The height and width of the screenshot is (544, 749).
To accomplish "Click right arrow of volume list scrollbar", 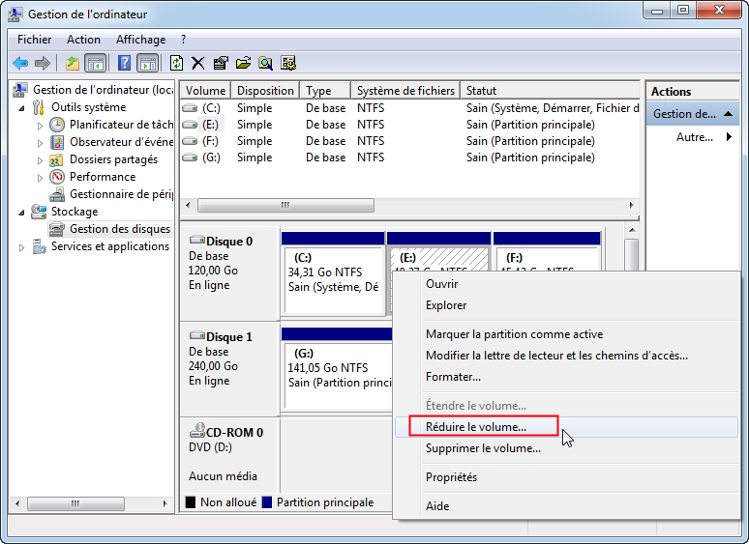I will pos(632,206).
